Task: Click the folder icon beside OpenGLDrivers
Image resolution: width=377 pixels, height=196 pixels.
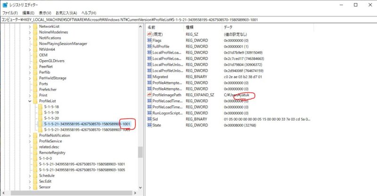Action: (35, 61)
